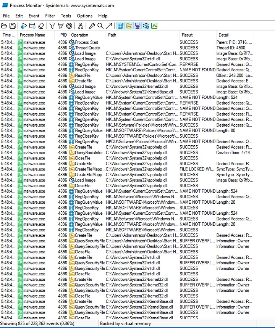
Task: Open the Highlight dialog toolbar icon
Action: 60,26
